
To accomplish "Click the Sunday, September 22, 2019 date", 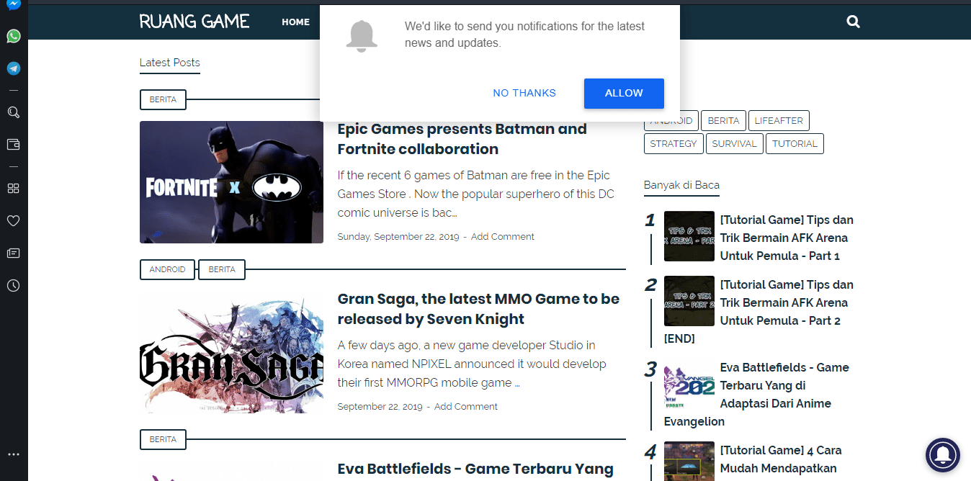I will point(398,236).
